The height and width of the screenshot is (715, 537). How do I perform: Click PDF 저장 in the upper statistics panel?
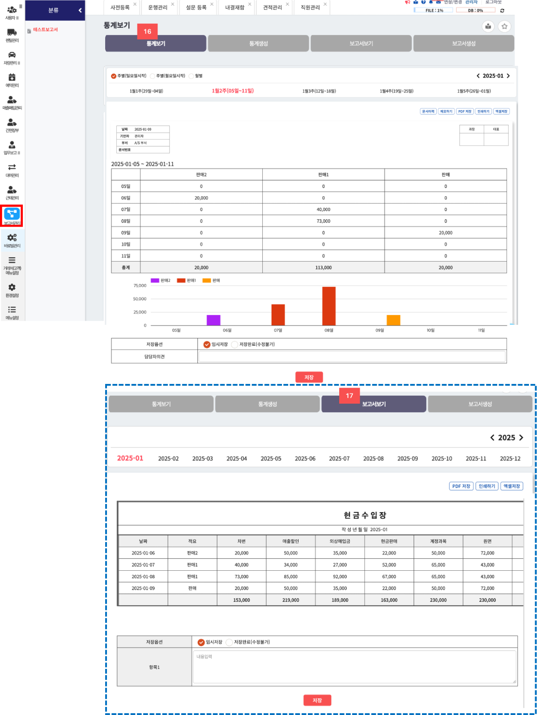[465, 112]
